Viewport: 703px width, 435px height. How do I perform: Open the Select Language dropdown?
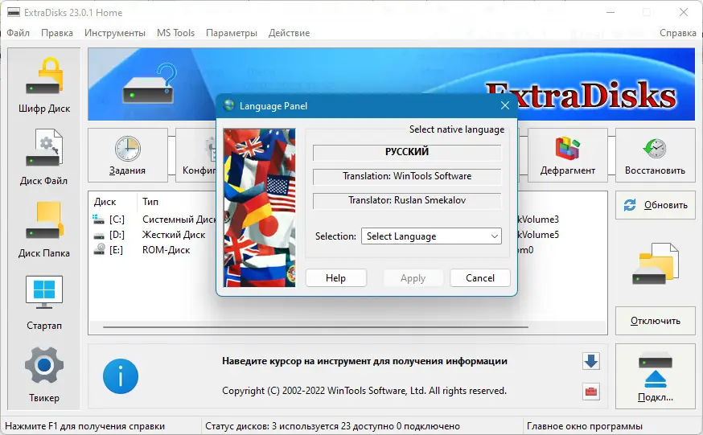(431, 236)
